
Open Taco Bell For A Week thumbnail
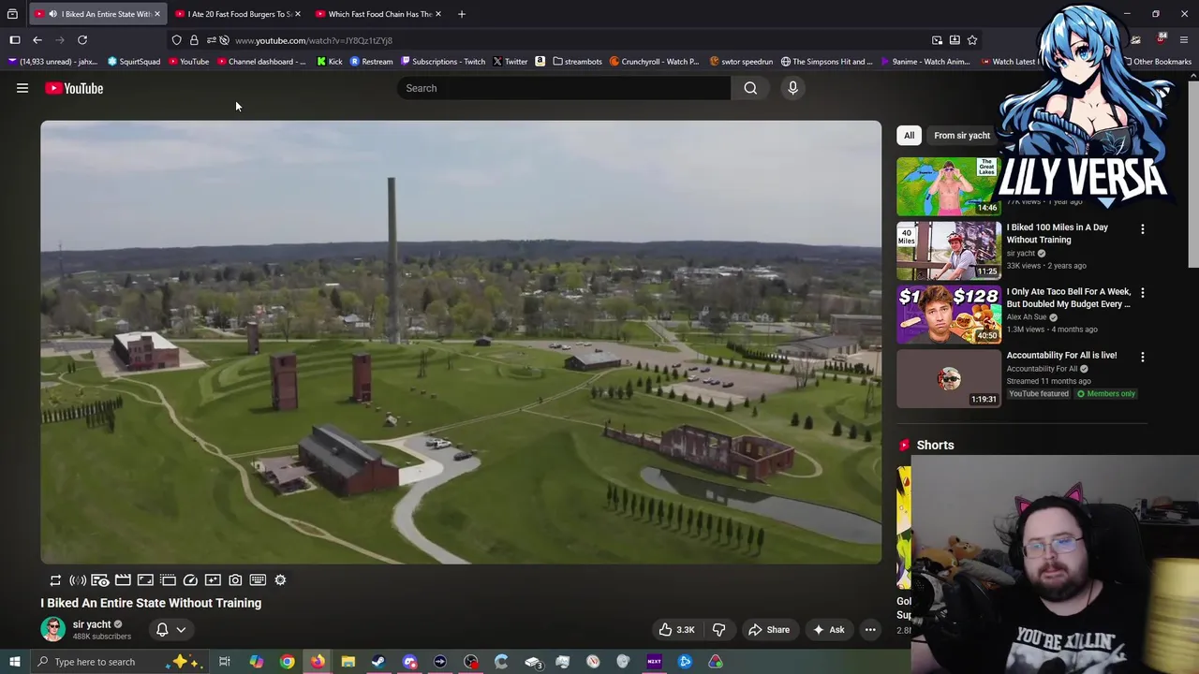(948, 315)
